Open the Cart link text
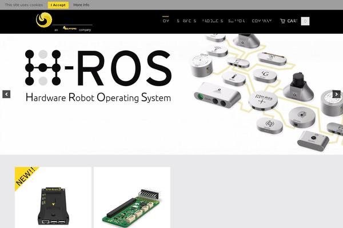 pyautogui.click(x=293, y=21)
